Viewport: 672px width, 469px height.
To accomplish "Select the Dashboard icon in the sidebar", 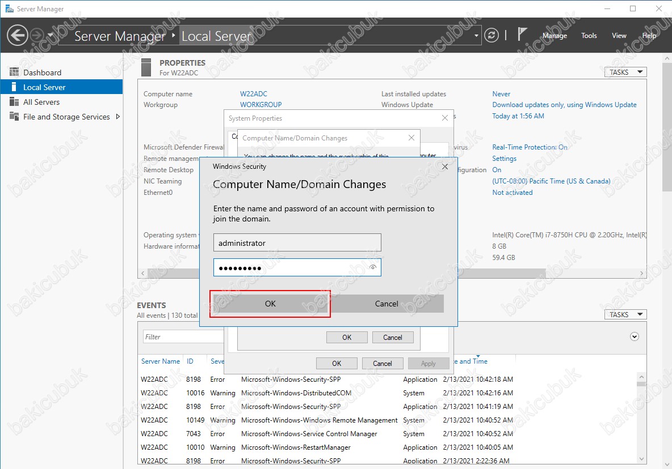I will coord(14,72).
